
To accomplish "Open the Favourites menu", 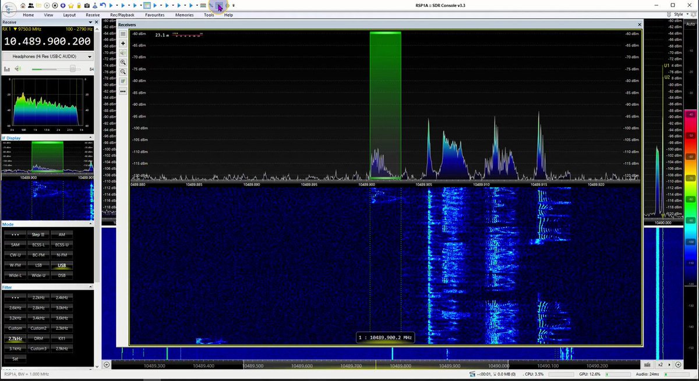I will tap(155, 15).
